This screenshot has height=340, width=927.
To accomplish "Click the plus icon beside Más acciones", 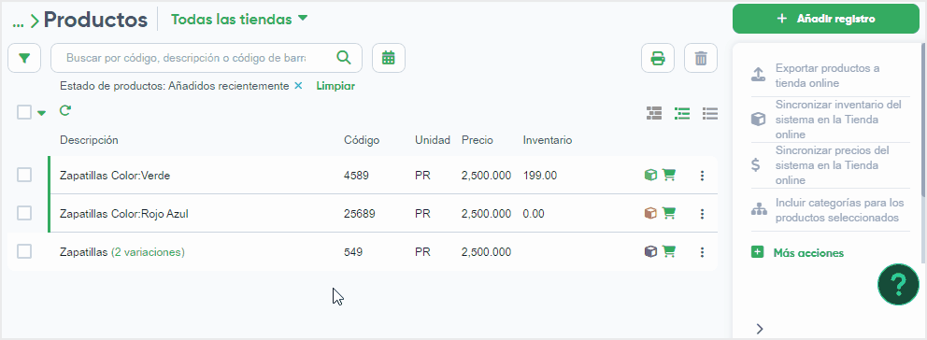I will (757, 252).
